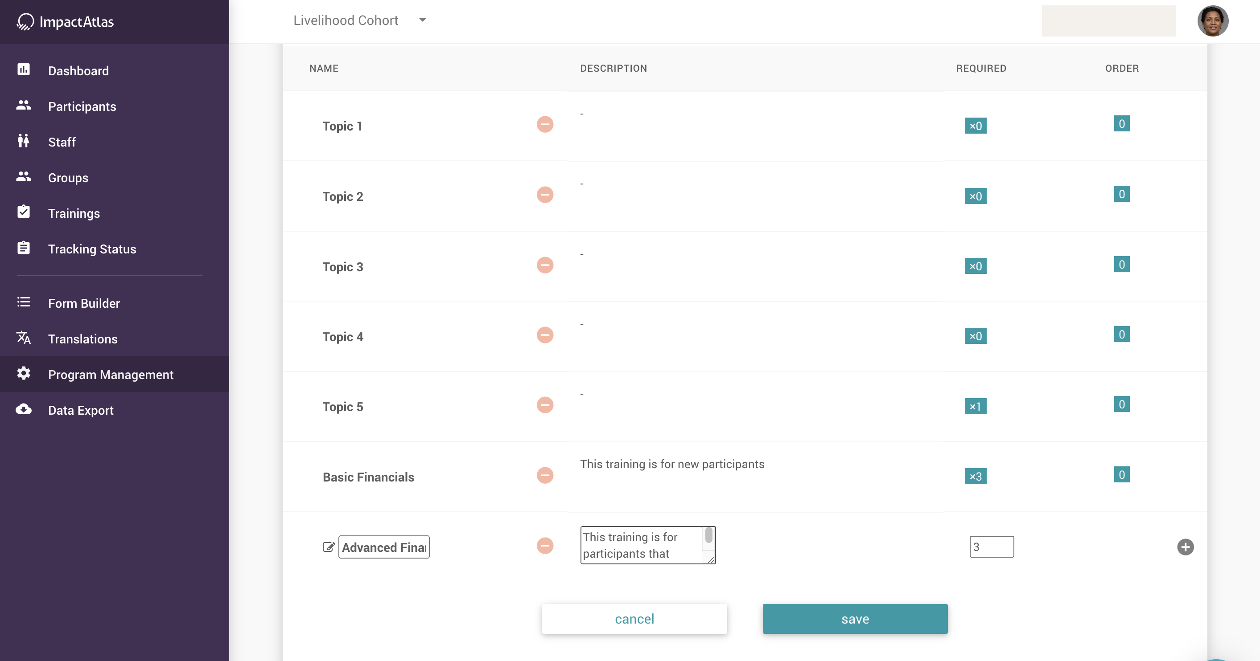Select Program Management in the sidebar
This screenshot has height=661, width=1260.
[111, 375]
